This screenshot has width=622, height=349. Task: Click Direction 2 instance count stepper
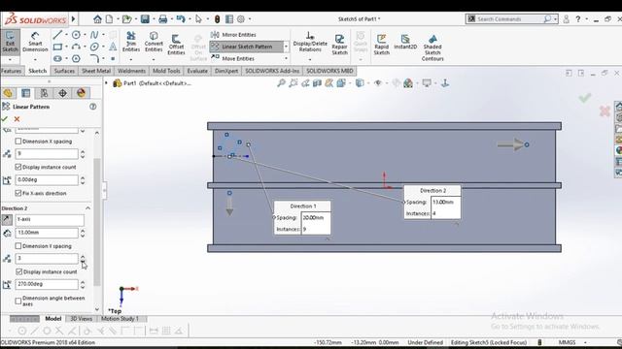pos(83,259)
